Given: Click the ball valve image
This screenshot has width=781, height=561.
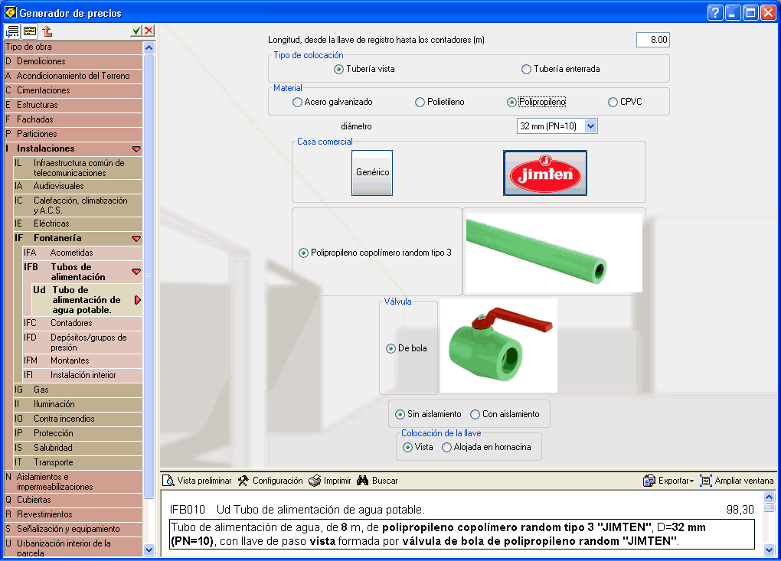Looking at the screenshot, I should point(498,345).
